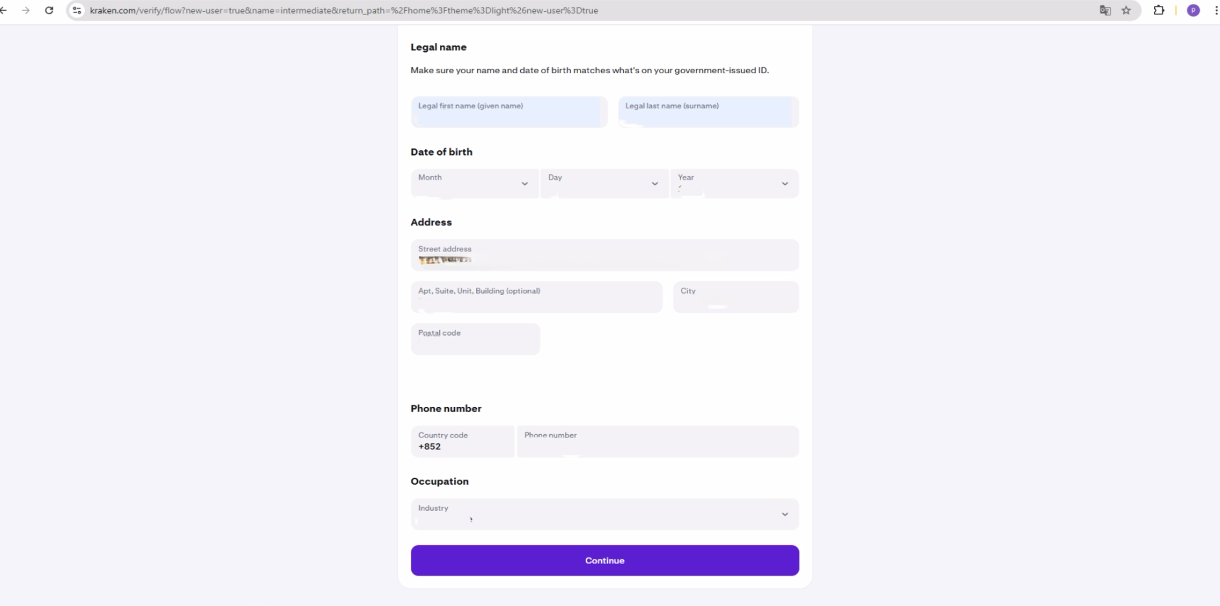This screenshot has height=606, width=1220.
Task: Click the Apt, Suite, Unit, Building field
Action: coord(536,297)
